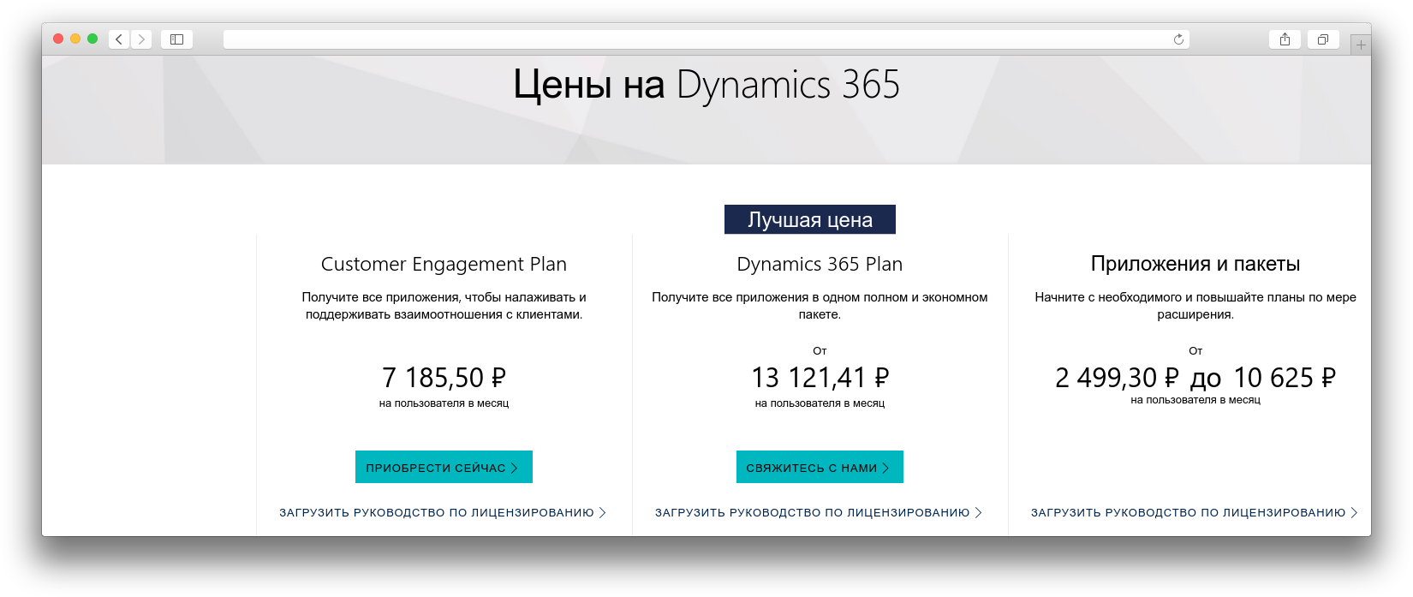The image size is (1413, 597).
Task: Select the Customer Engagement Plan heading
Action: click(444, 264)
